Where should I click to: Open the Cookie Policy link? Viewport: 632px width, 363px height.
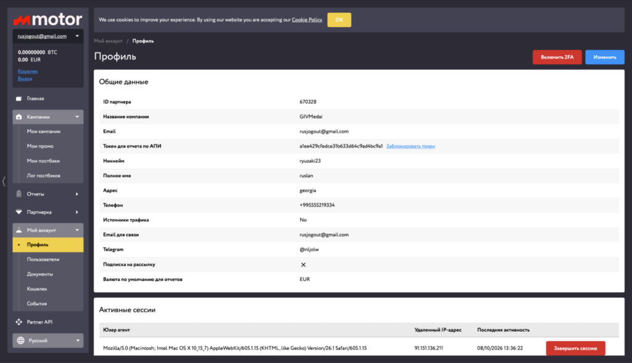click(x=307, y=20)
